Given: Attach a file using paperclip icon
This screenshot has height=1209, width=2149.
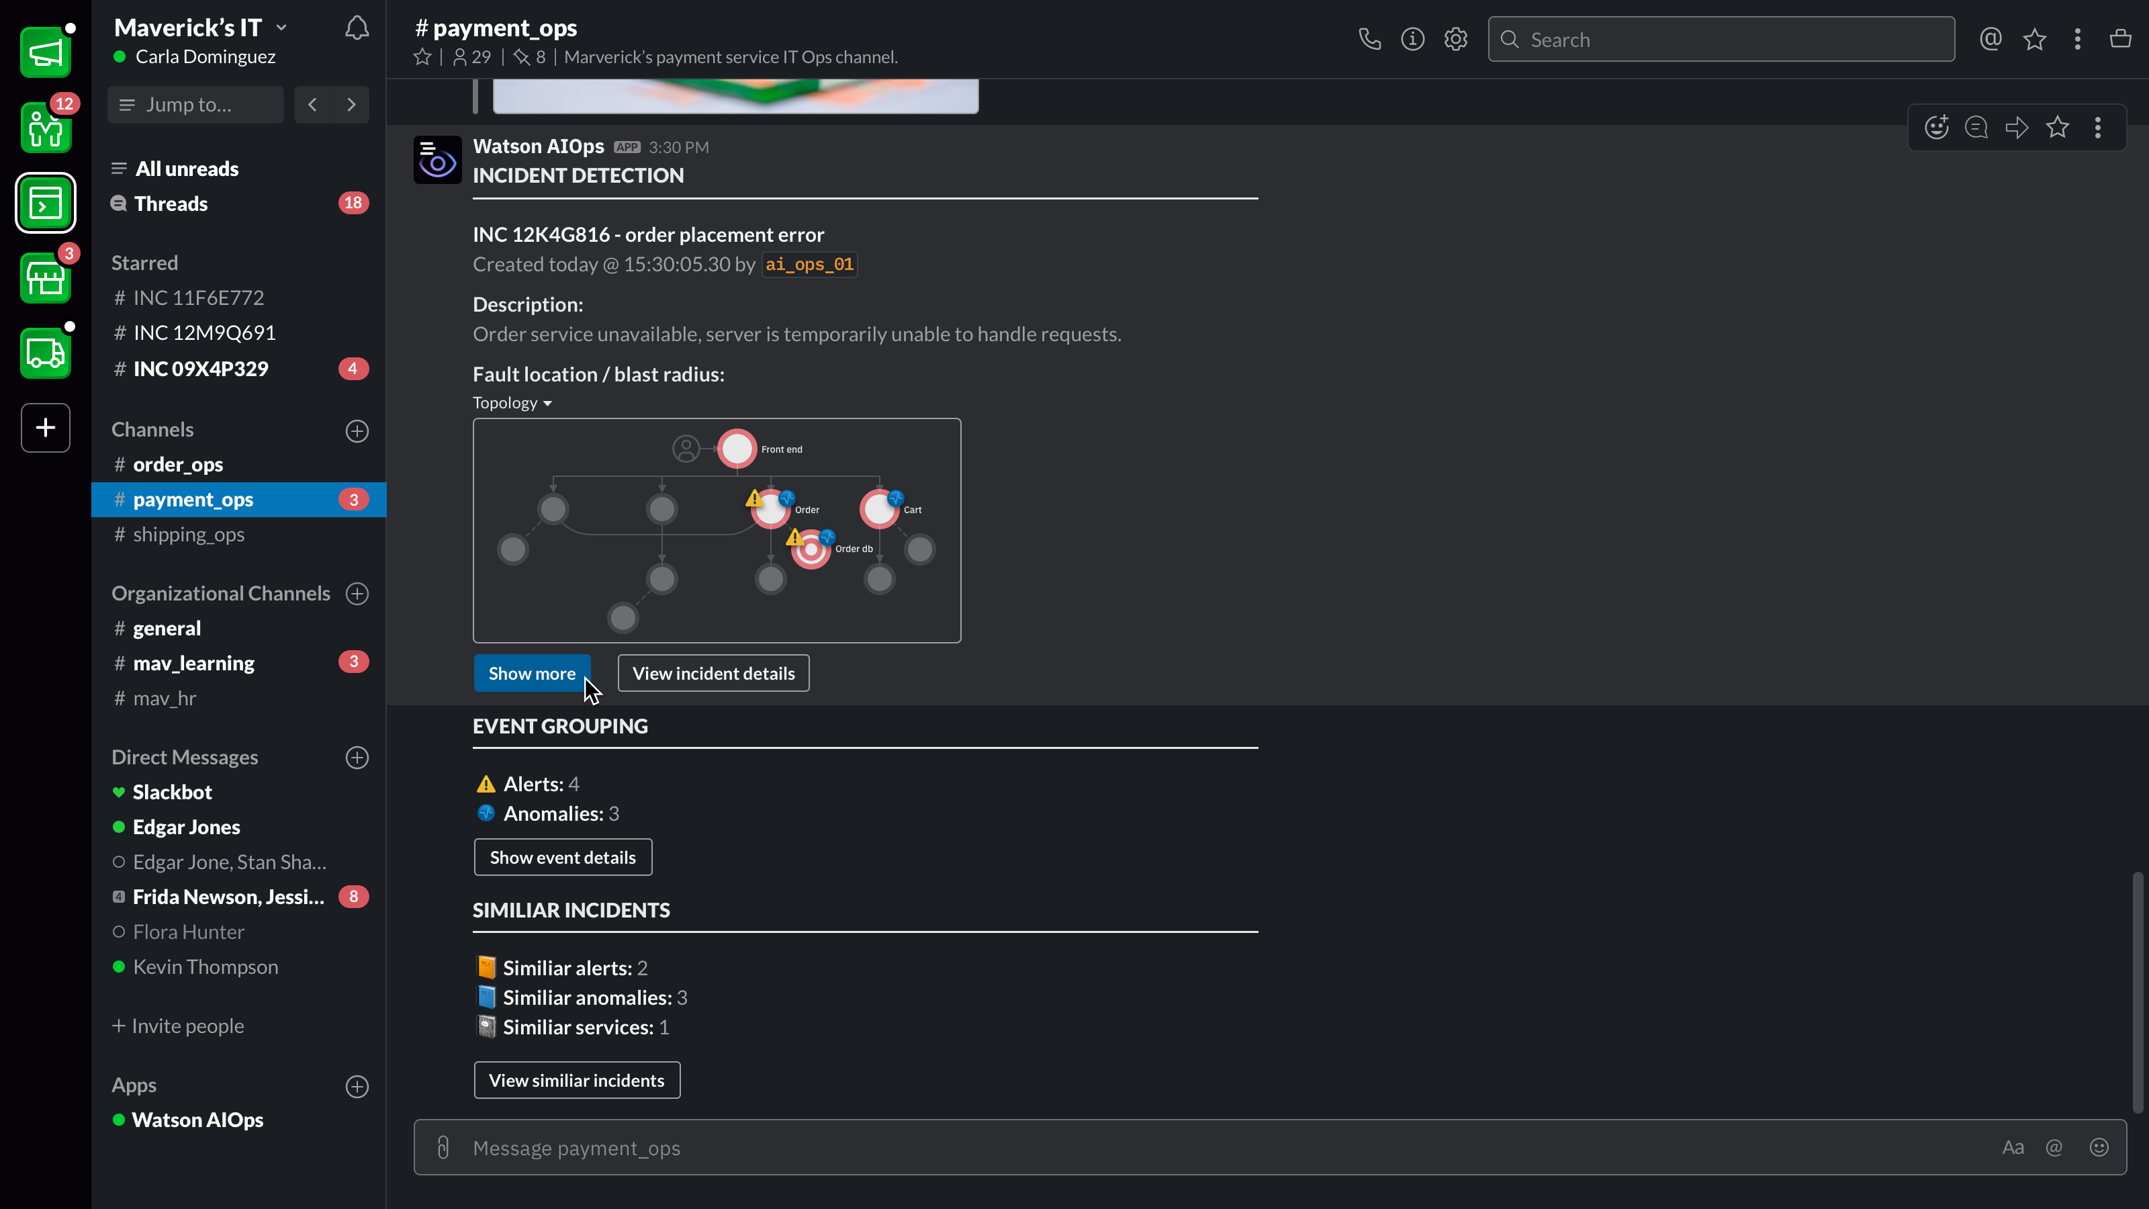Looking at the screenshot, I should coord(443,1148).
